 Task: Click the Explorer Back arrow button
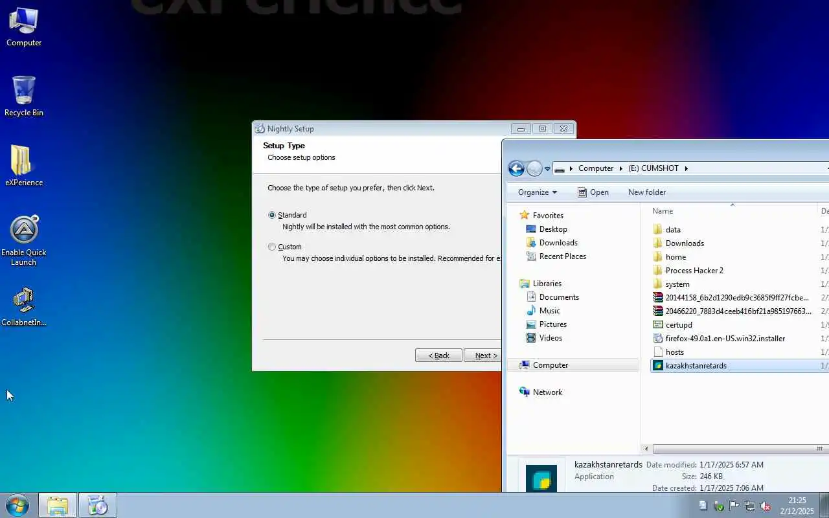[516, 169]
